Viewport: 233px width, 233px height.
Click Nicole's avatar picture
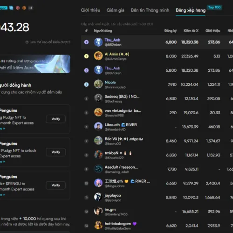click(98, 84)
